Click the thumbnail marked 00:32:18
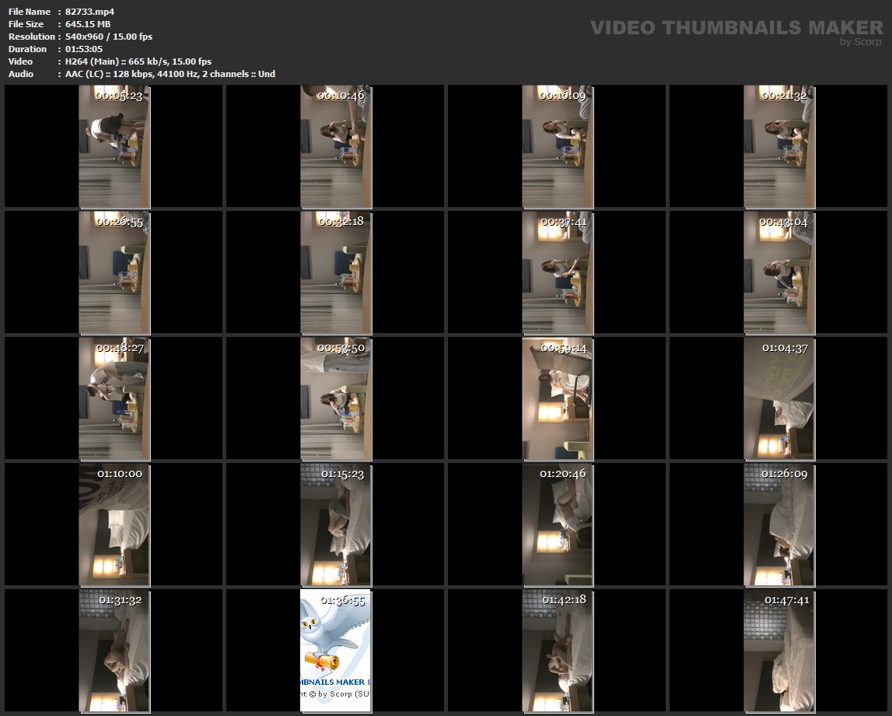This screenshot has height=716, width=892. tap(336, 272)
